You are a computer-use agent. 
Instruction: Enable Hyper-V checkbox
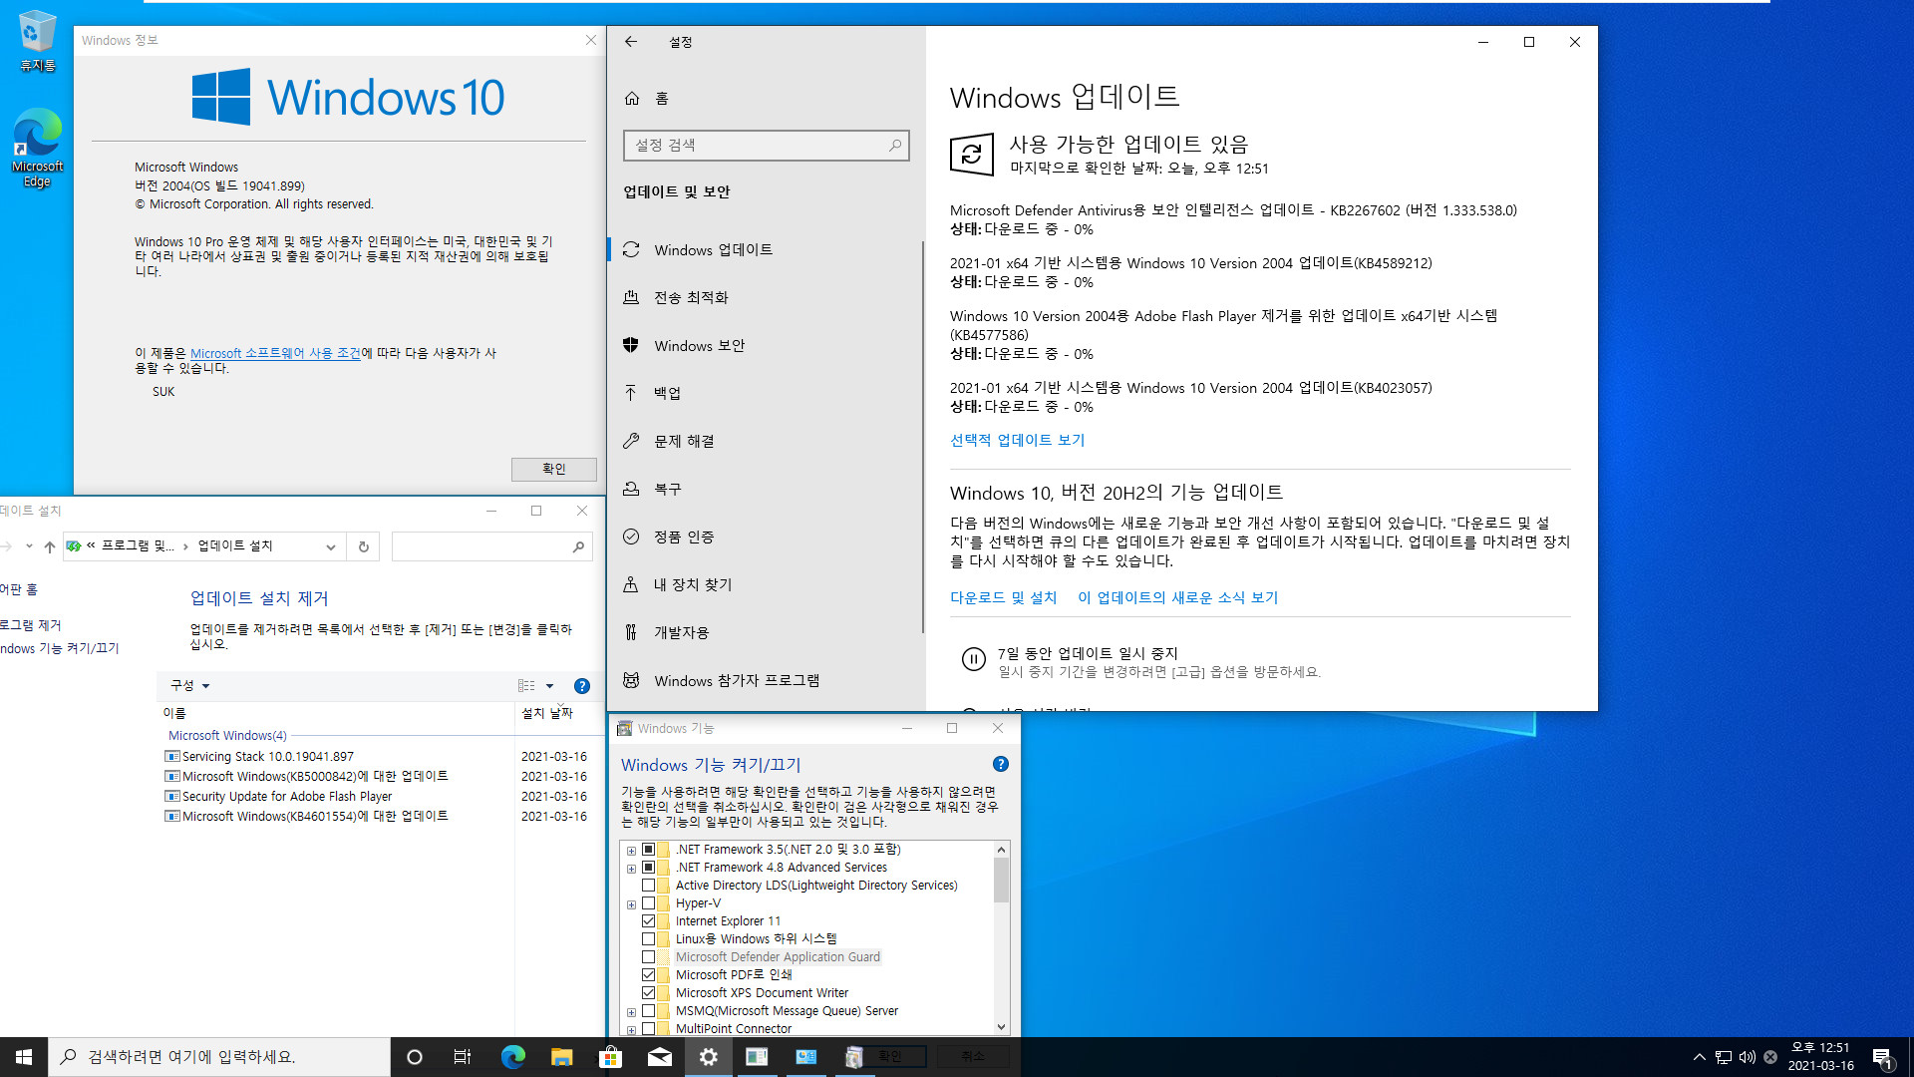coord(649,903)
